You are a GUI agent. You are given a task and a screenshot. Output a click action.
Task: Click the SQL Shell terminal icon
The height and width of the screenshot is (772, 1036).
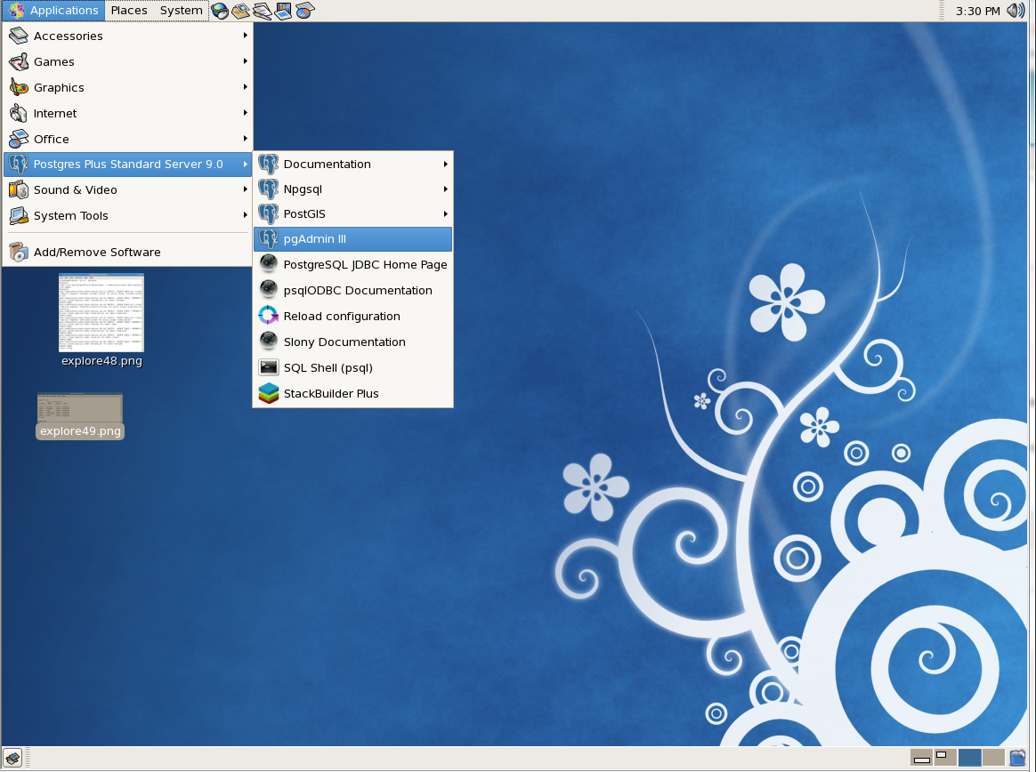268,367
